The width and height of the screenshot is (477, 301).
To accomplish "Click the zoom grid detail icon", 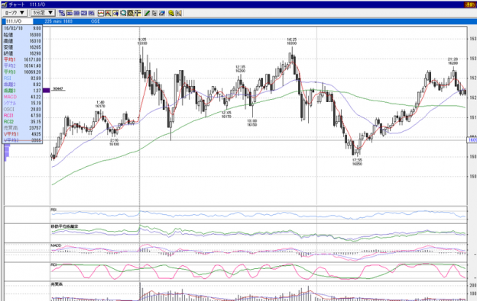I will pyautogui.click(x=131, y=13).
